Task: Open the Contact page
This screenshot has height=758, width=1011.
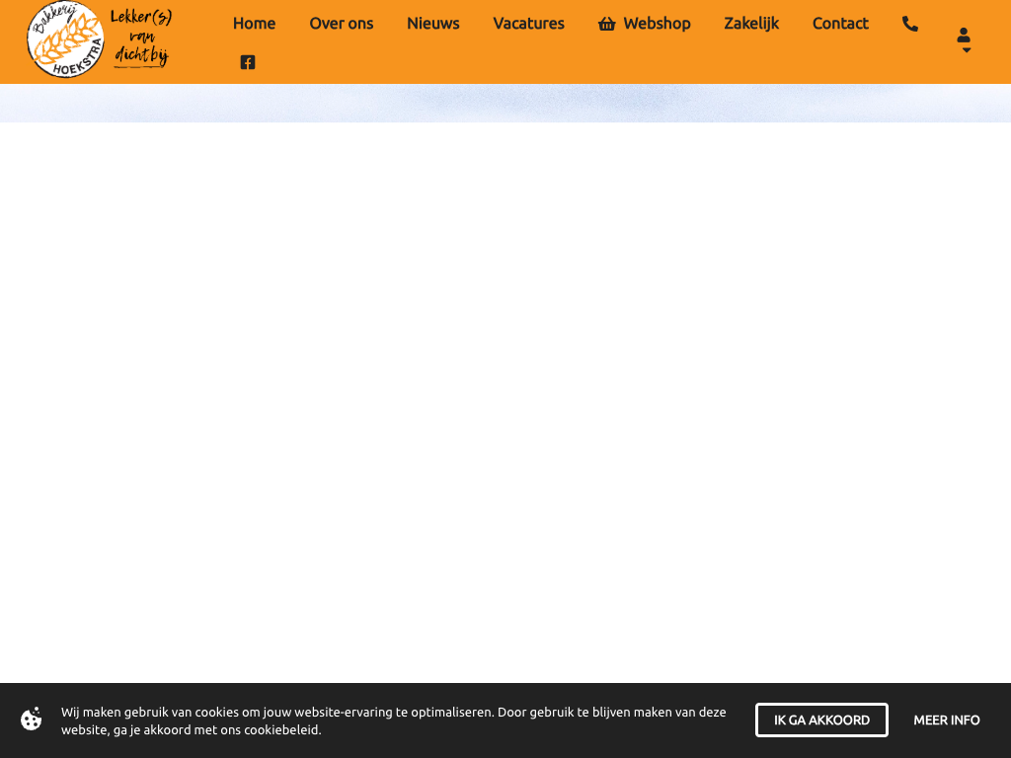Action: pos(840,24)
